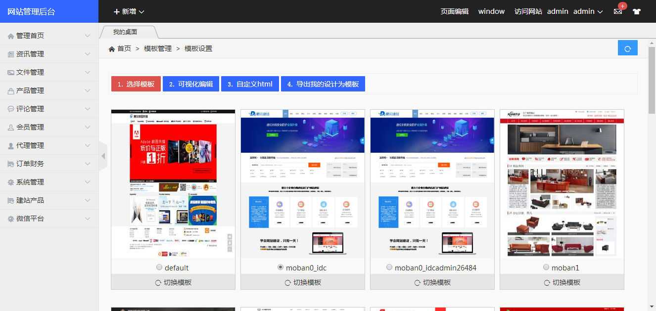Viewport: 656px width, 311px height.
Task: Click the moban1 furniture template thumbnail
Action: click(562, 183)
